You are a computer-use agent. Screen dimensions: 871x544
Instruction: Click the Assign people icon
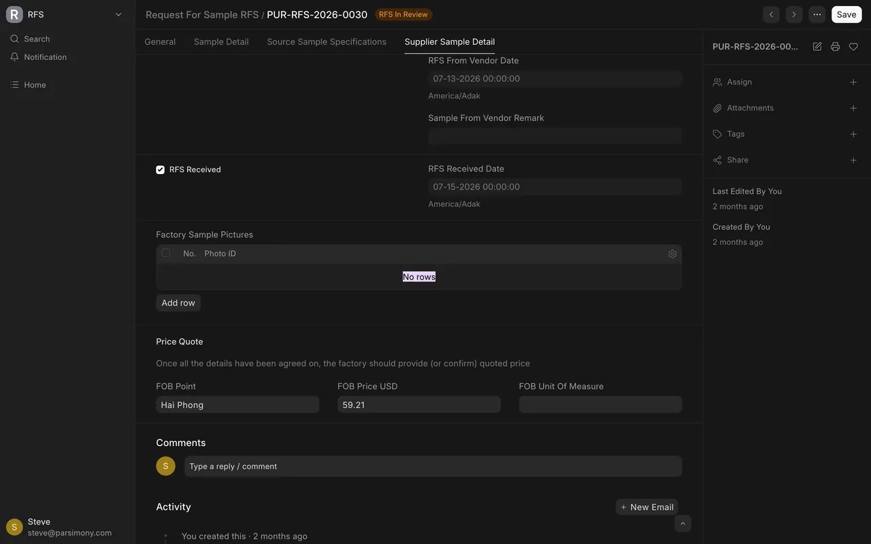[717, 82]
